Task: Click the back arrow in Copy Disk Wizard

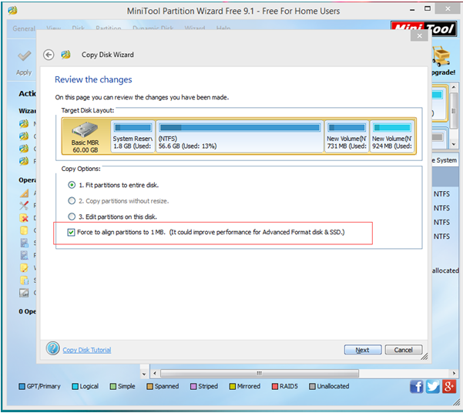Action: pyautogui.click(x=49, y=55)
